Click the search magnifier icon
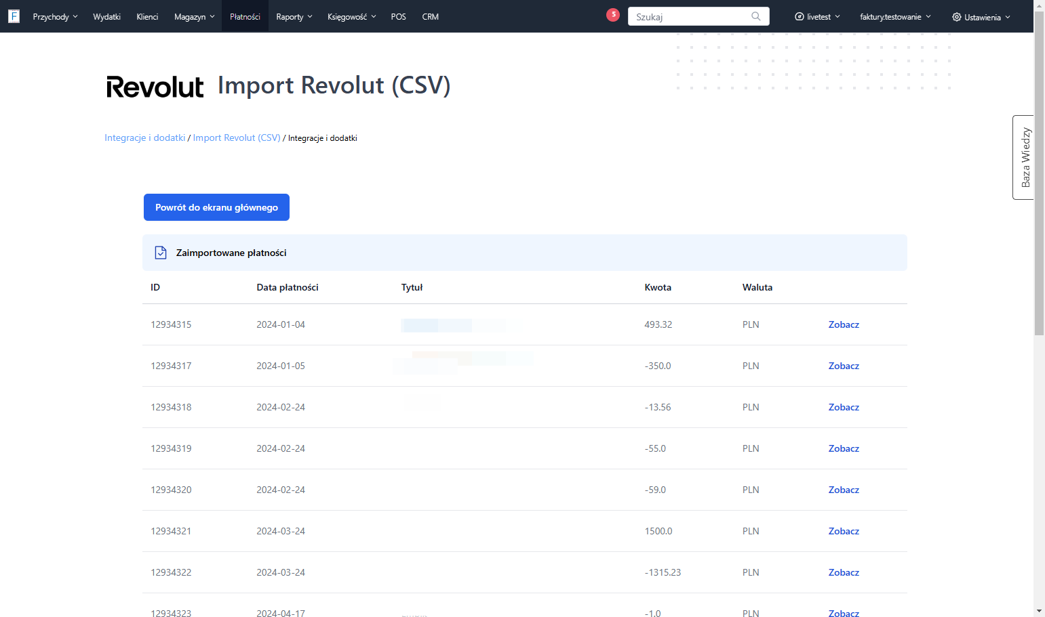This screenshot has width=1045, height=617. tap(756, 16)
